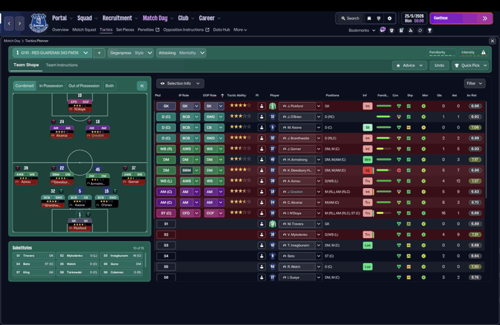
Task: Open the purple chat bubble bookmark
Action: pos(382,30)
